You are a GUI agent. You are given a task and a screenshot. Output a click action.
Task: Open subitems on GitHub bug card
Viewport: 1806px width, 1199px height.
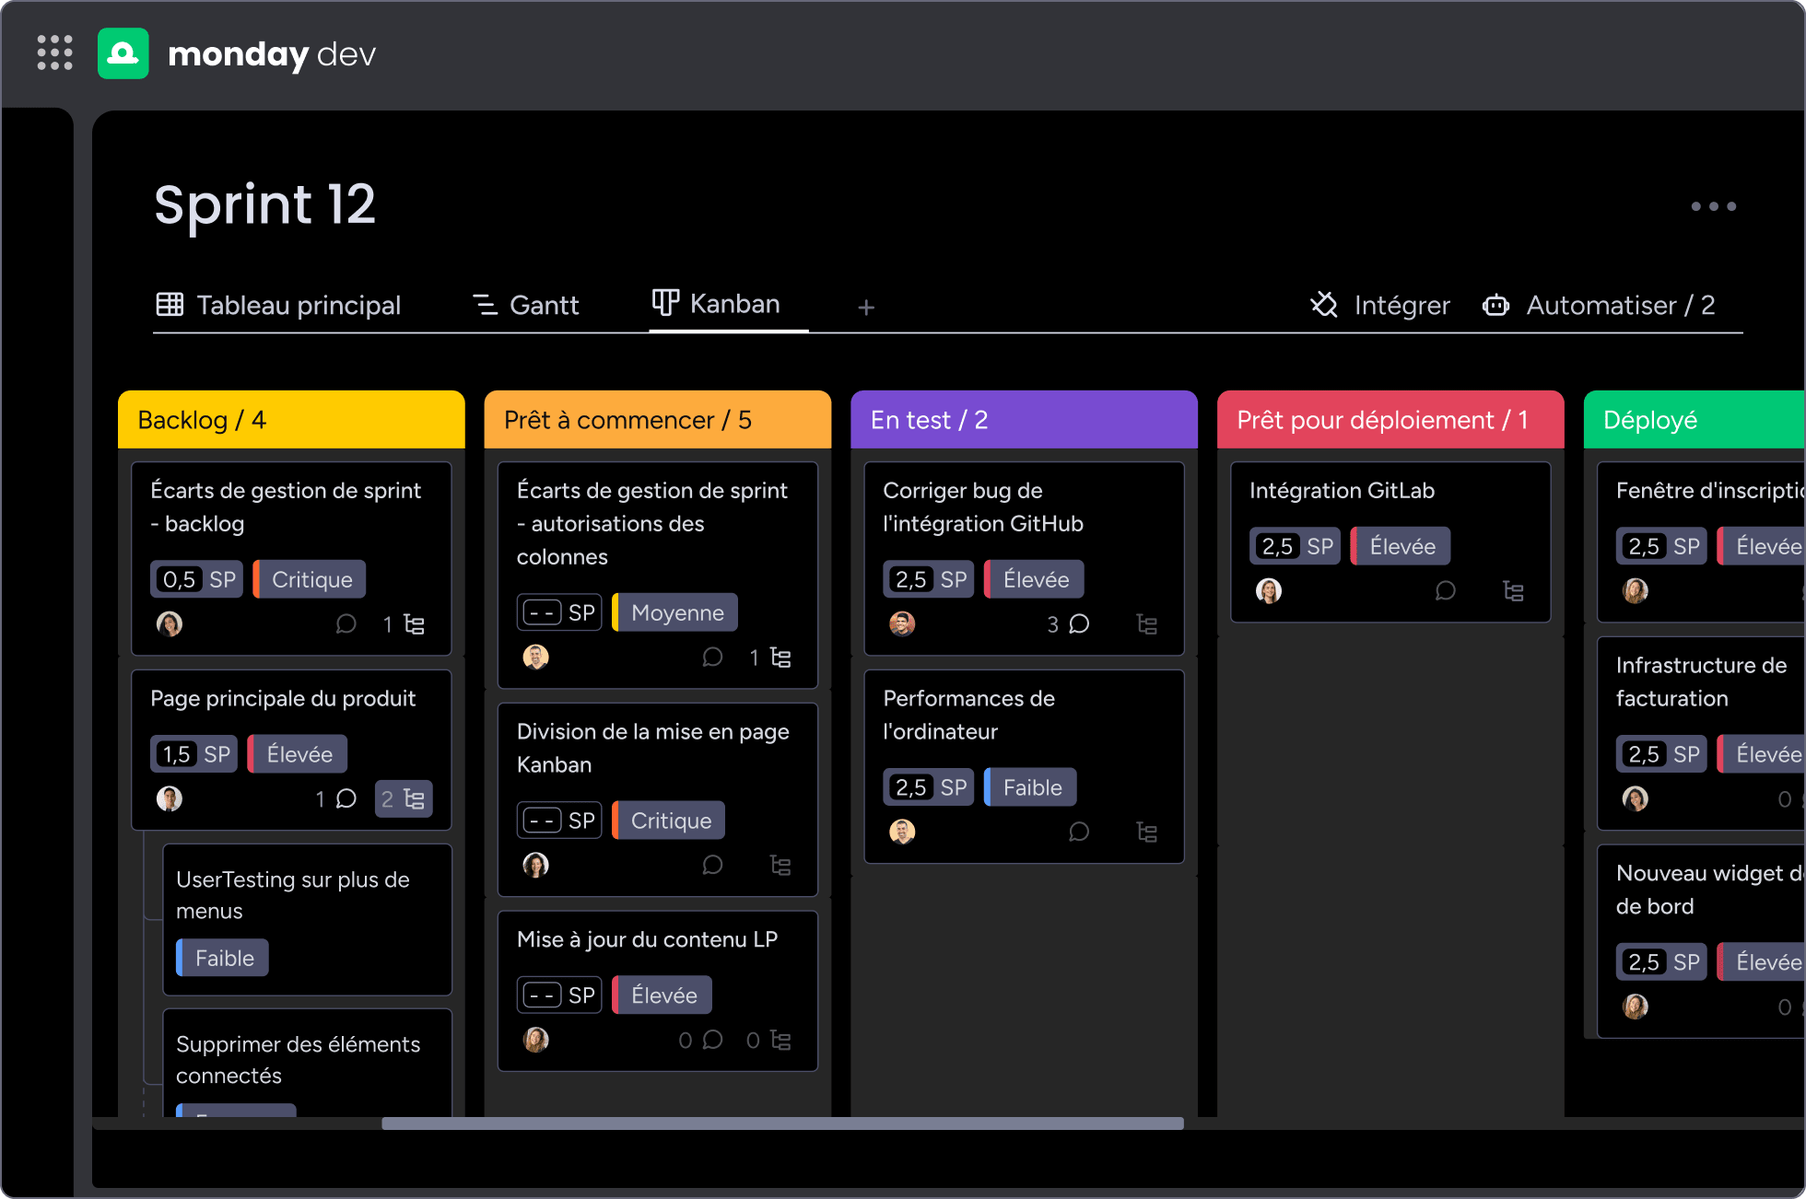(1146, 624)
